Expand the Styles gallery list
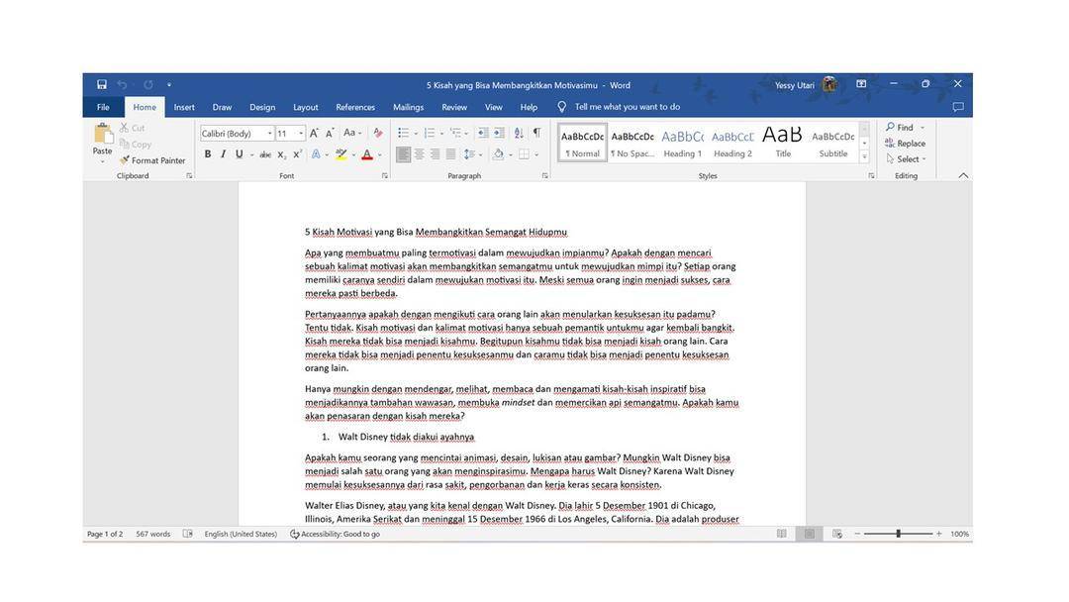 [864, 157]
